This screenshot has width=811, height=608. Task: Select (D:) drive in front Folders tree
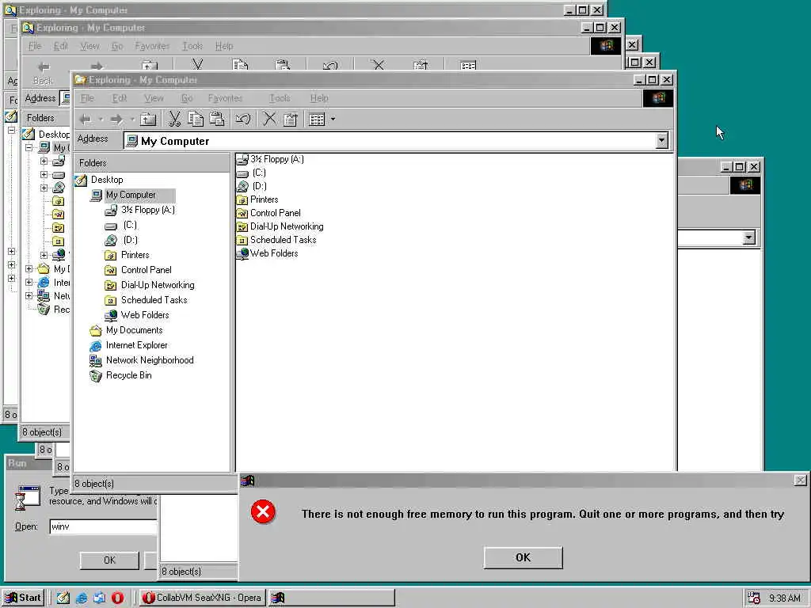(x=131, y=240)
